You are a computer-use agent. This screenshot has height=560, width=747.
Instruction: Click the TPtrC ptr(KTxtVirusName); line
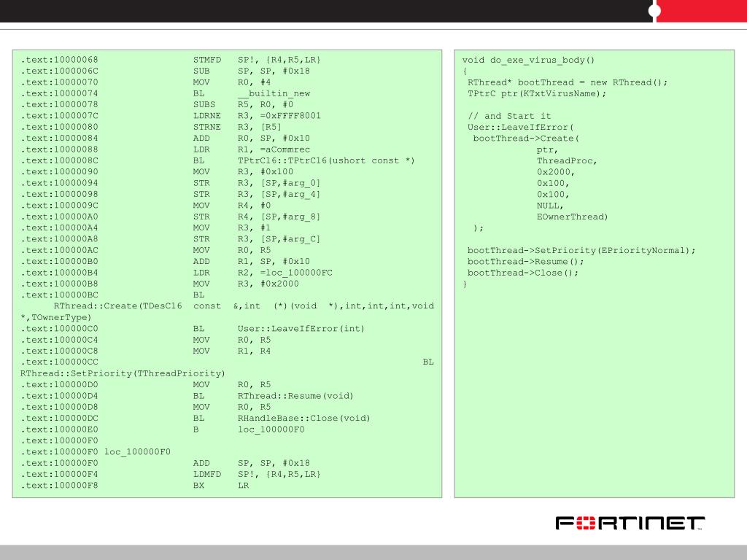(x=537, y=94)
